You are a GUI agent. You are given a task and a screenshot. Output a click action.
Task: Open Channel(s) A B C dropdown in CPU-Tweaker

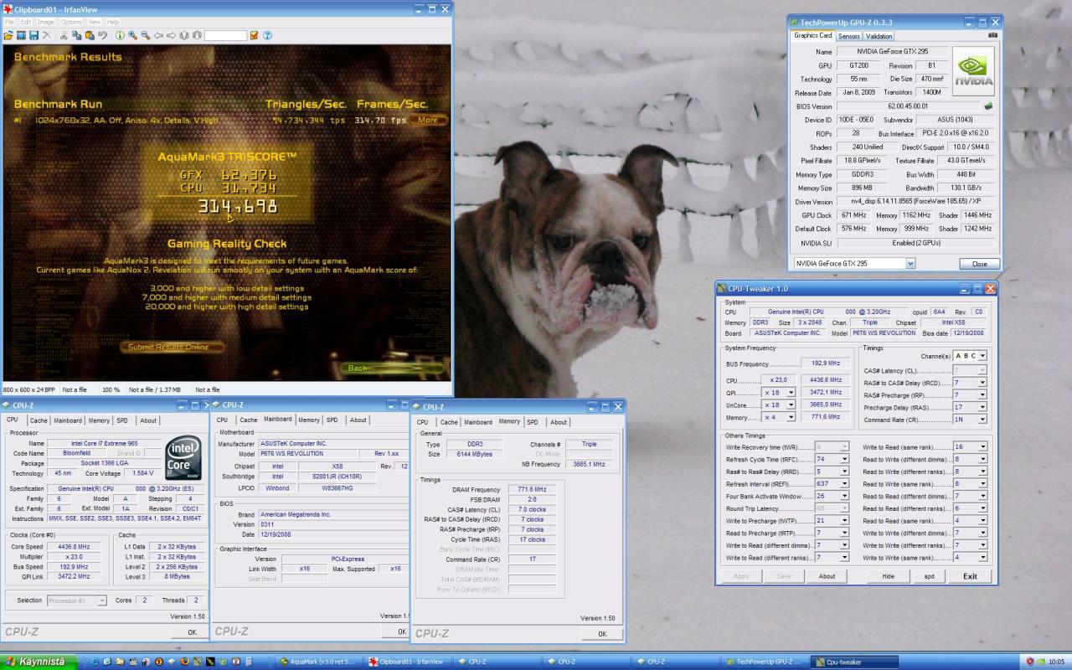(970, 356)
